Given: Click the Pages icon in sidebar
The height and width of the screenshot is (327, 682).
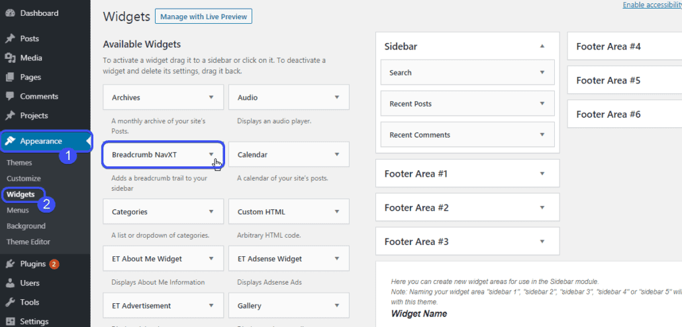Looking at the screenshot, I should coord(10,77).
